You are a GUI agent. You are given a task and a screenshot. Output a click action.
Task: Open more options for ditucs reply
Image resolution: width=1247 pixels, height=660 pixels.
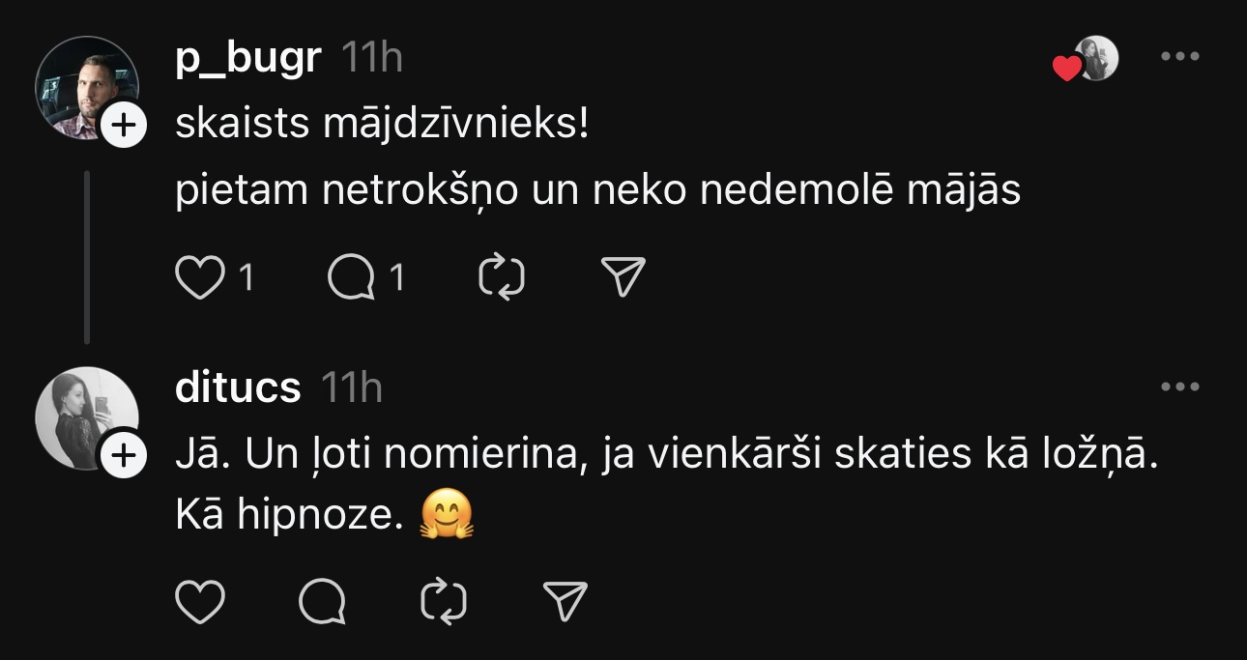coord(1179,387)
